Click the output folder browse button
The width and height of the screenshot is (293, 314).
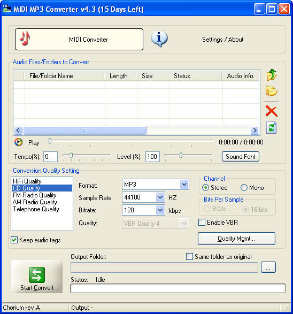268,267
